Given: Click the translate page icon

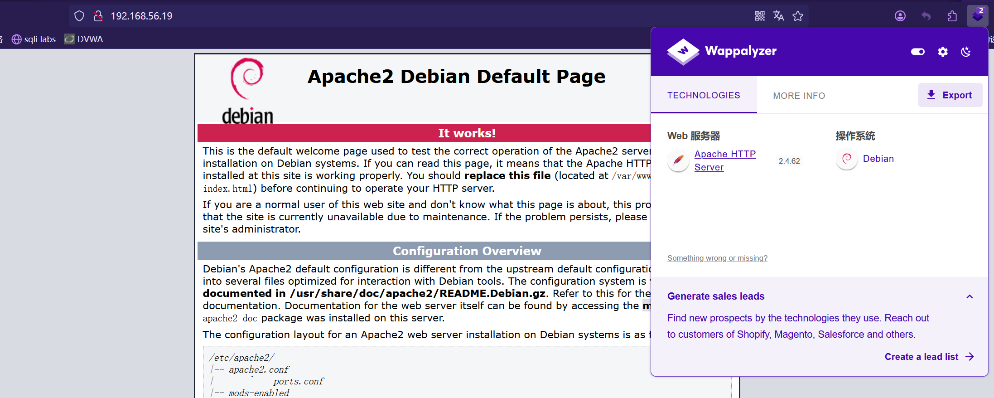Looking at the screenshot, I should [779, 16].
